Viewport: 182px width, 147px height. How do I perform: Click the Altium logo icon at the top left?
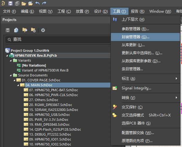point(3,3)
